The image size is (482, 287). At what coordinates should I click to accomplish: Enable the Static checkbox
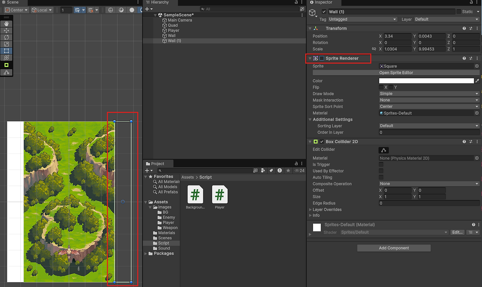459,12
